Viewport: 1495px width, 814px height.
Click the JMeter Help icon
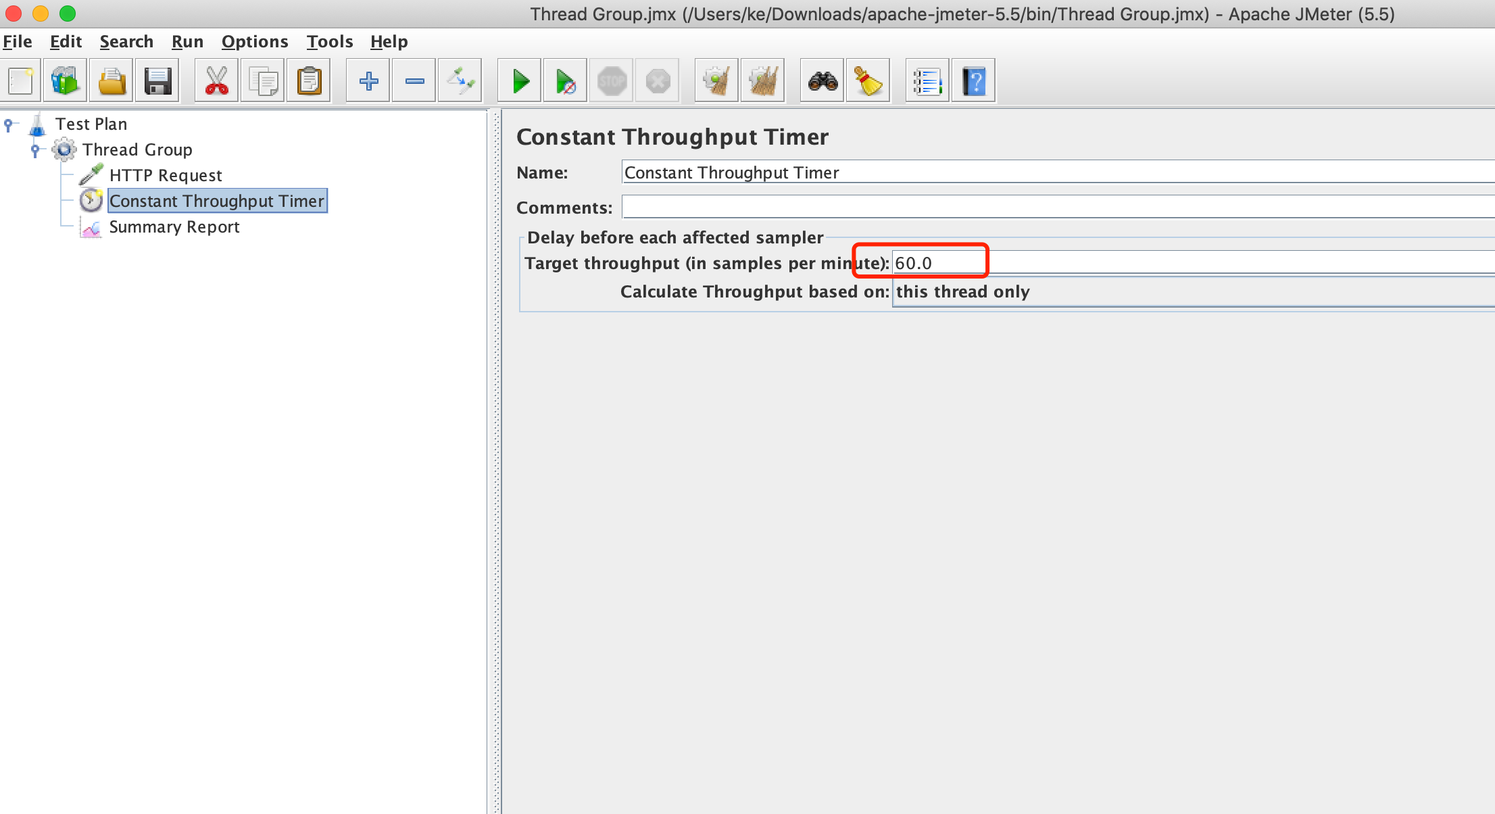tap(973, 80)
